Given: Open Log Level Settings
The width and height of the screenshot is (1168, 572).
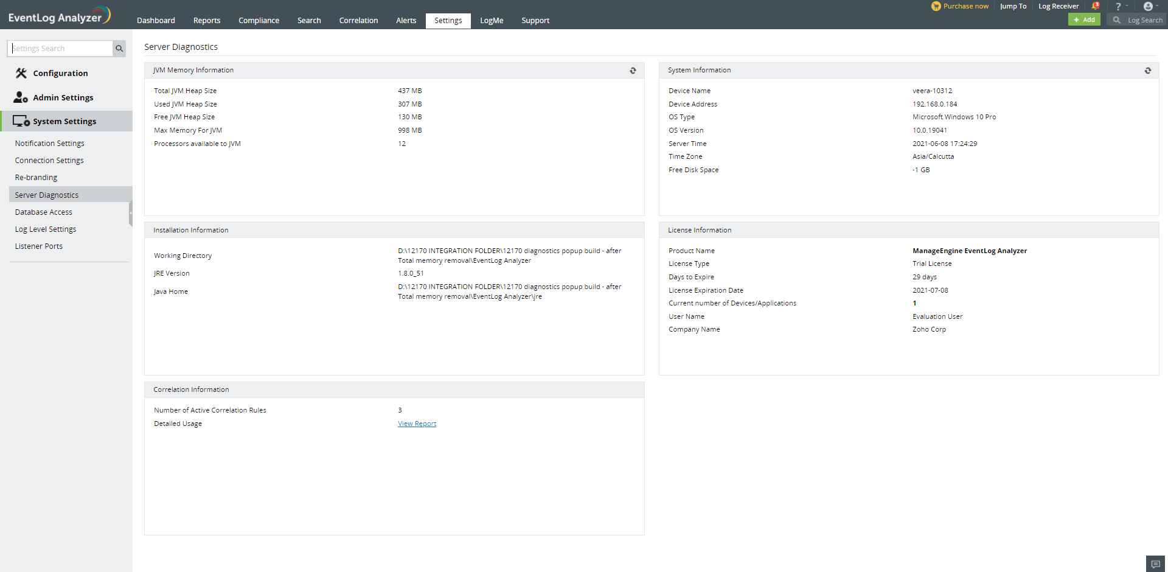Looking at the screenshot, I should [x=46, y=229].
